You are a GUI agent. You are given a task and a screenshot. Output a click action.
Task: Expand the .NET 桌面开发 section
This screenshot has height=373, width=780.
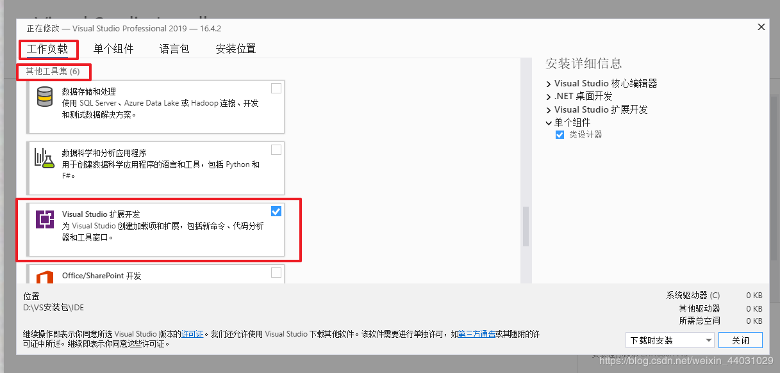(x=549, y=97)
